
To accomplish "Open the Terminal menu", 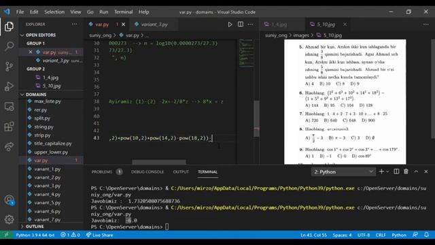I will (124, 12).
